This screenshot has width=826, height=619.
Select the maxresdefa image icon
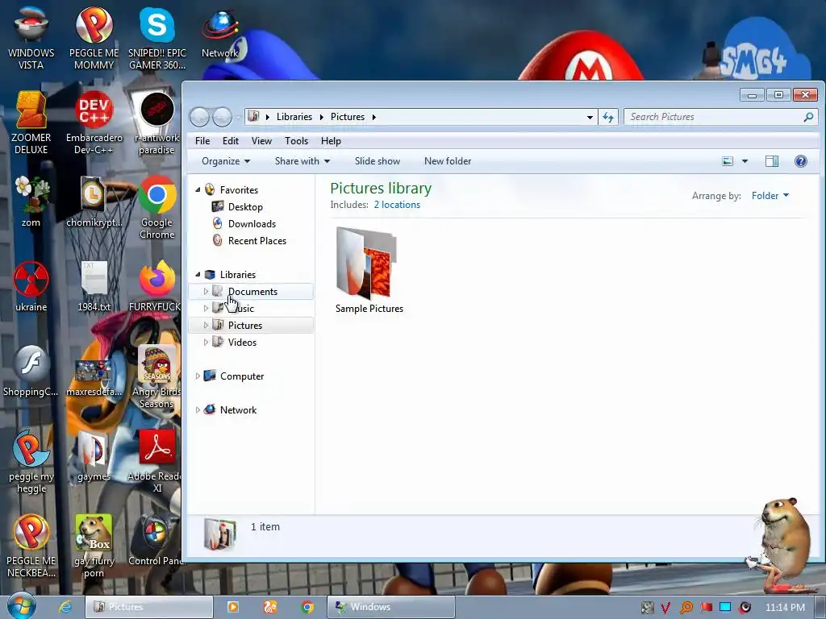pyautogui.click(x=94, y=377)
